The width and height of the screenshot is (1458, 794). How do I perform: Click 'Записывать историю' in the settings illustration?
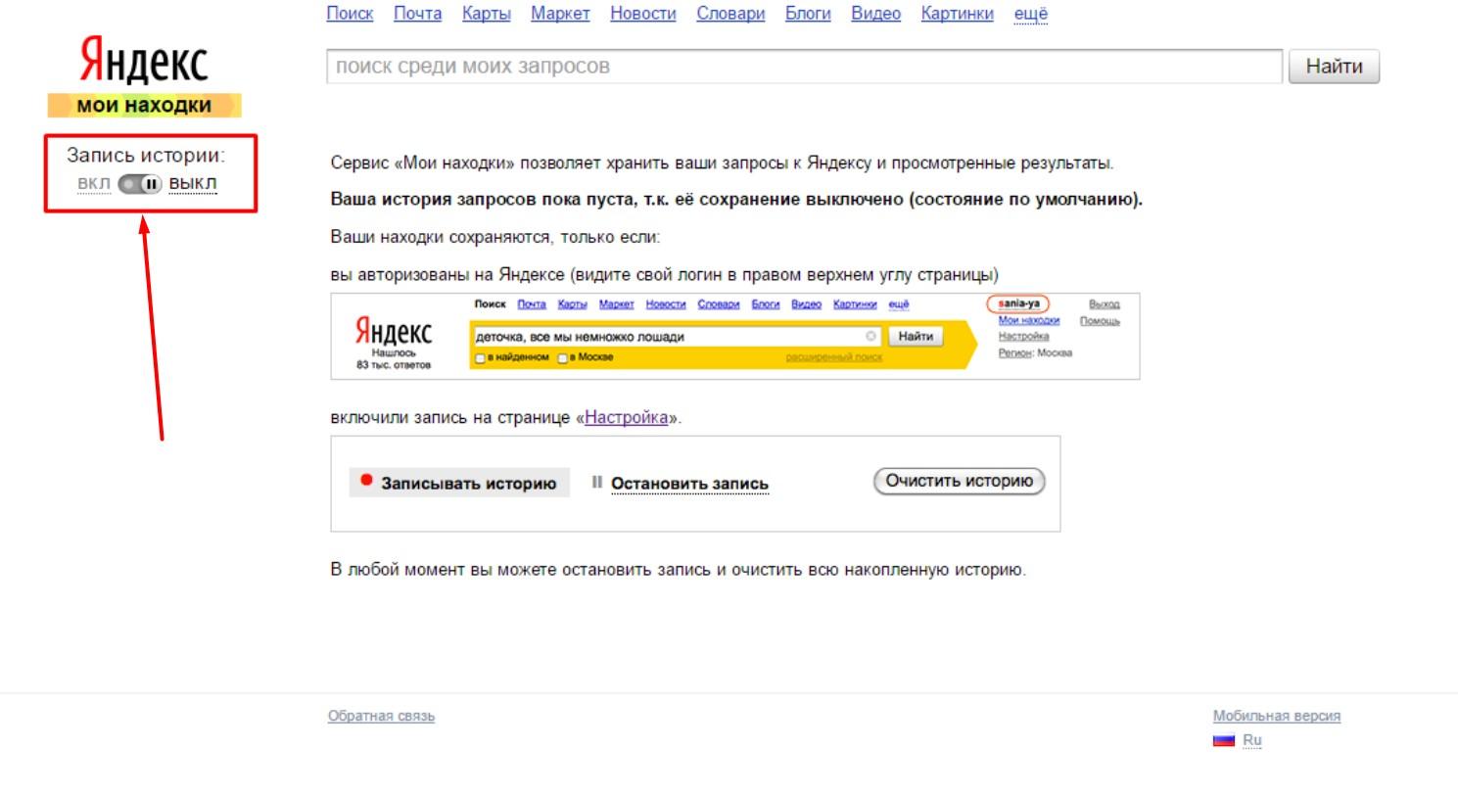[459, 483]
